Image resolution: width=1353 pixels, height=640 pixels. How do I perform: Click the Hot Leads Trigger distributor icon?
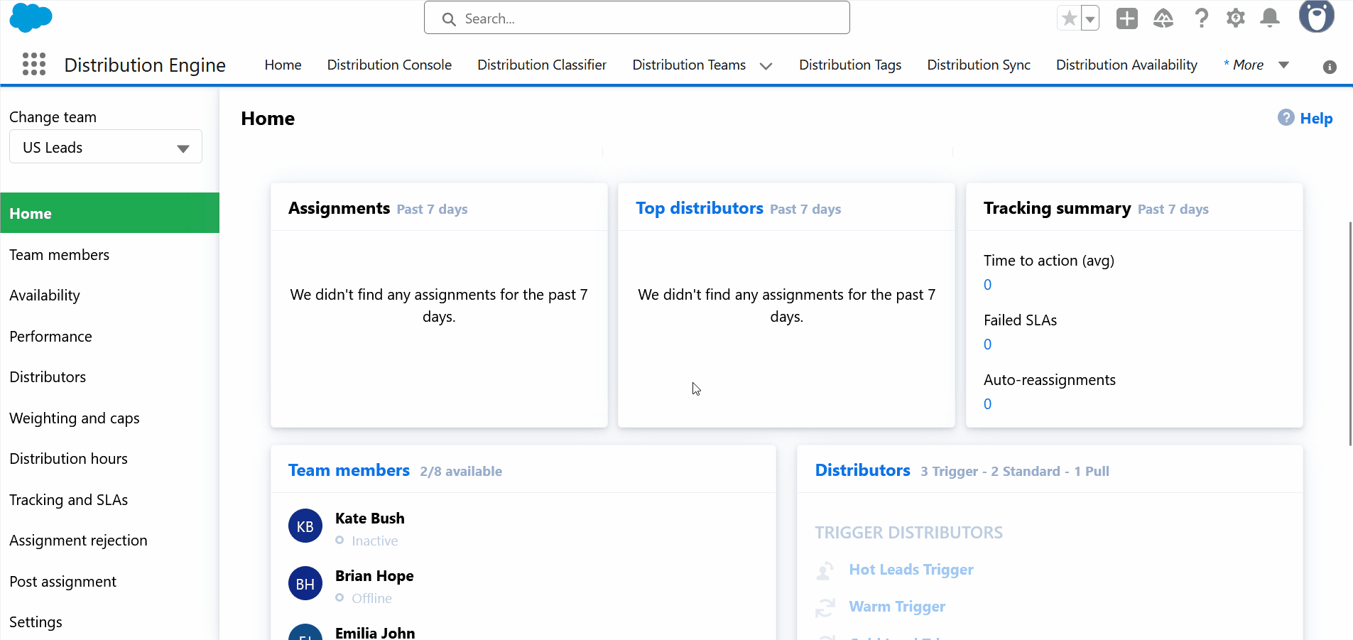pos(825,570)
